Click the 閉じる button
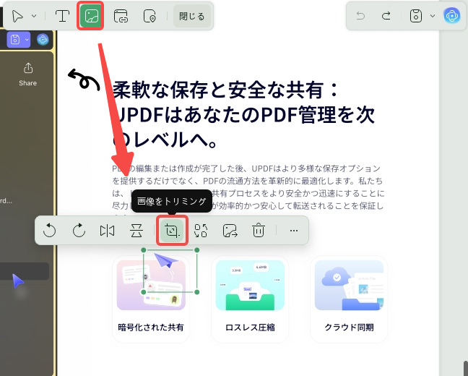The width and height of the screenshot is (468, 376). (192, 16)
